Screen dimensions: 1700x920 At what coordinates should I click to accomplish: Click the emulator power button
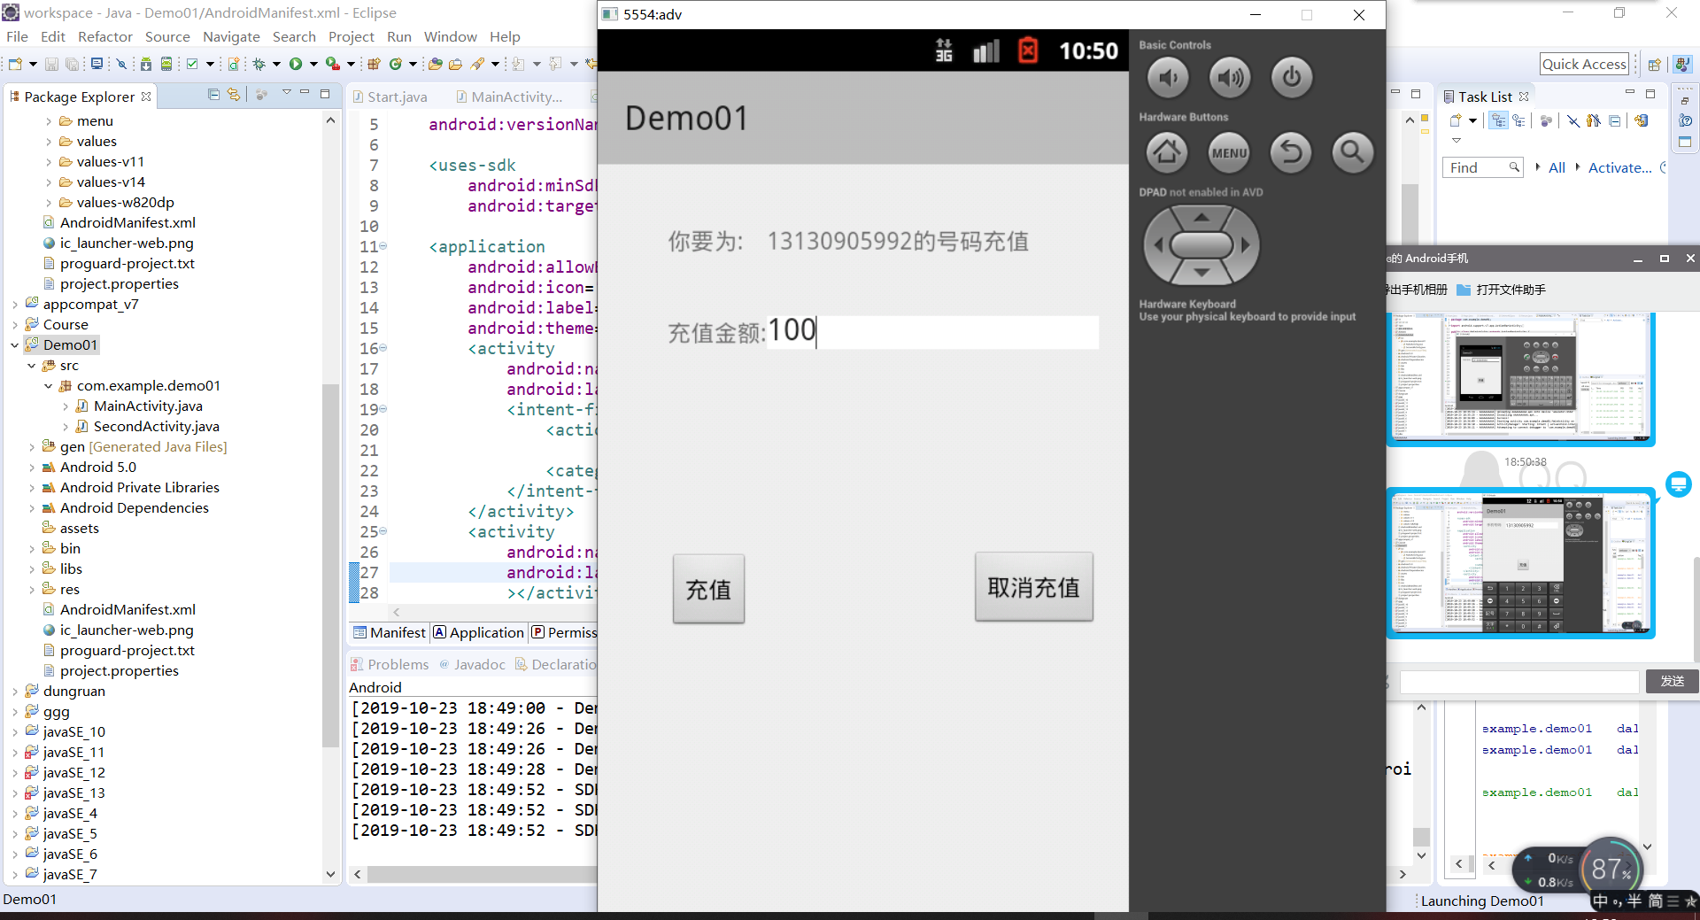pos(1292,78)
